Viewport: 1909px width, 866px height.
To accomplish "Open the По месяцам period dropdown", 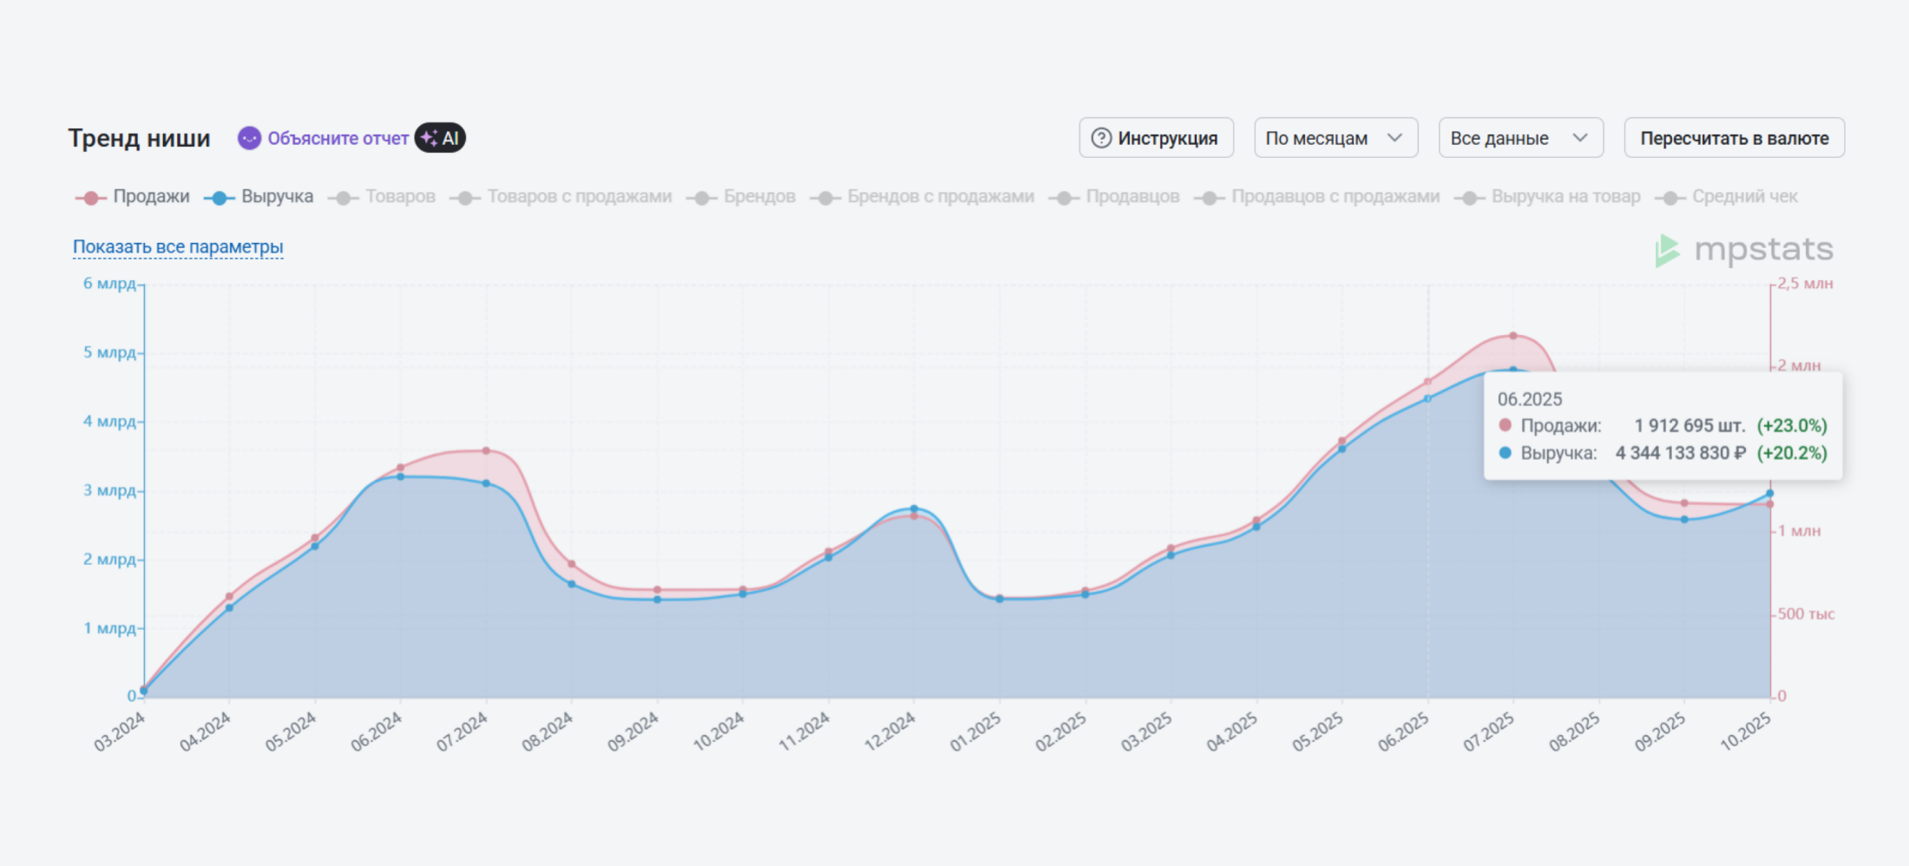I will tap(1335, 138).
